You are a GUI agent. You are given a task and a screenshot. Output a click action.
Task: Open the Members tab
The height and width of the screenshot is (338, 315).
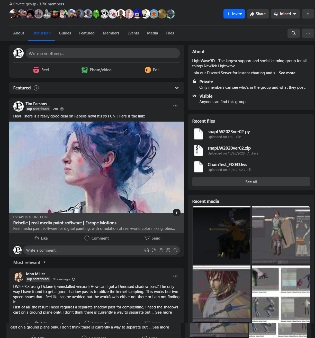click(111, 33)
